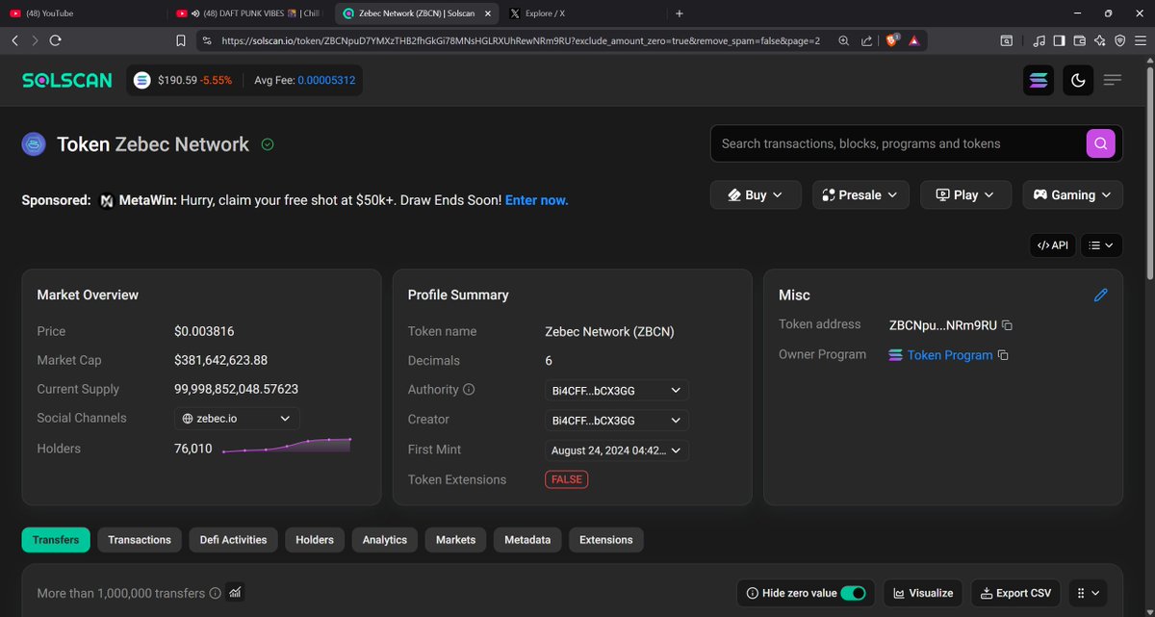1155x617 pixels.
Task: Go to the Markets tab
Action: (x=456, y=540)
